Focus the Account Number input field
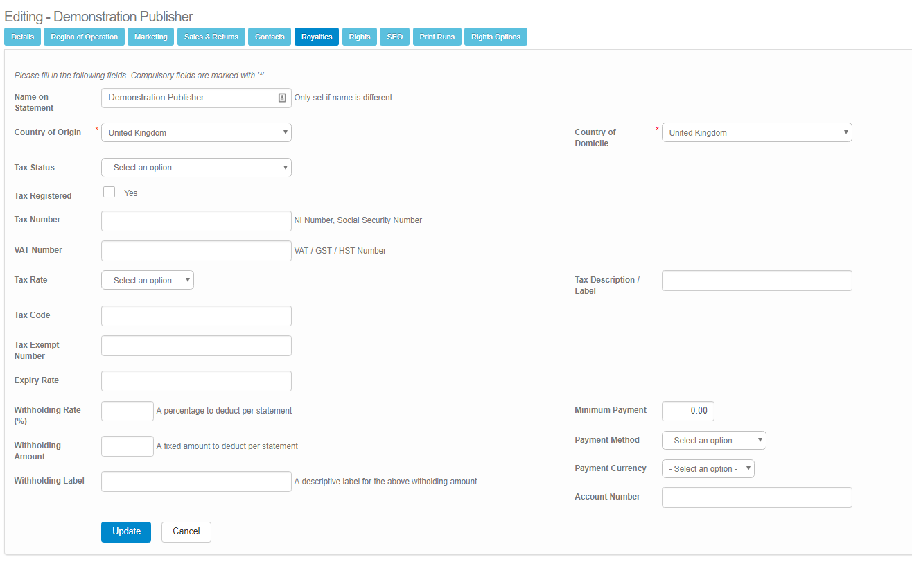The image size is (912, 564). 756,497
